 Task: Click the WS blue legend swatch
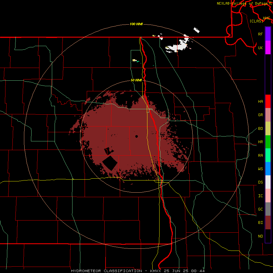pyautogui.click(x=268, y=169)
